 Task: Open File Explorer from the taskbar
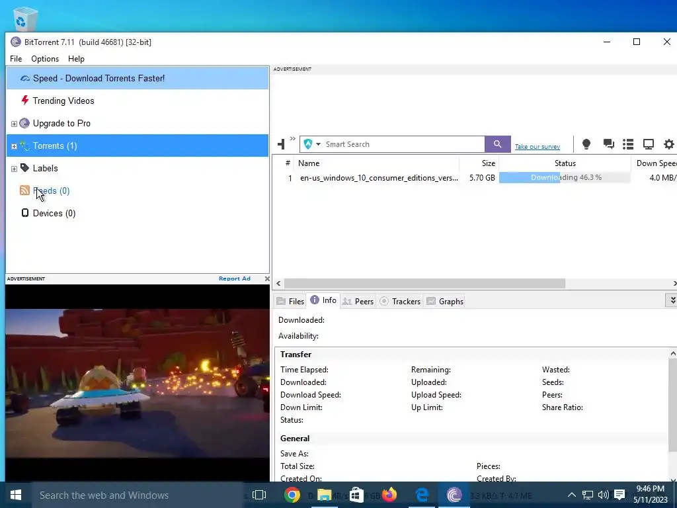(324, 495)
